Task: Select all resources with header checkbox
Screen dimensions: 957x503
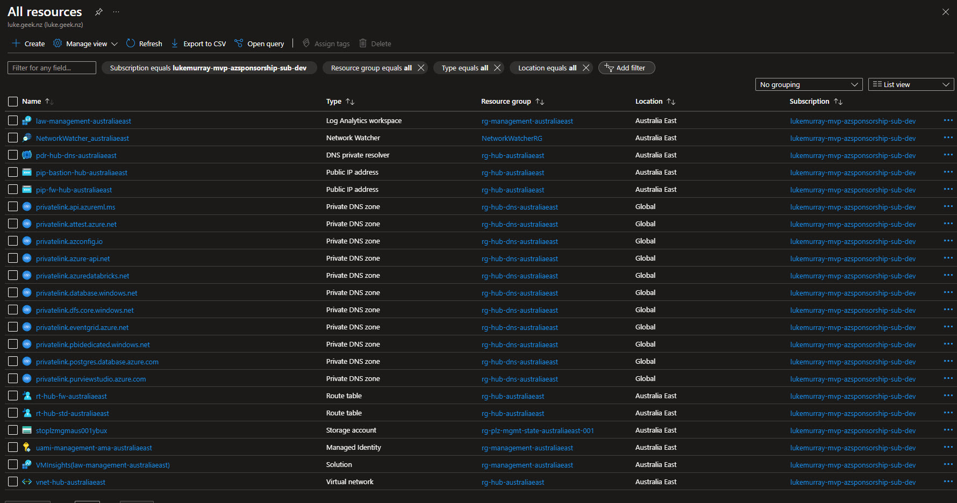Action: (x=13, y=102)
